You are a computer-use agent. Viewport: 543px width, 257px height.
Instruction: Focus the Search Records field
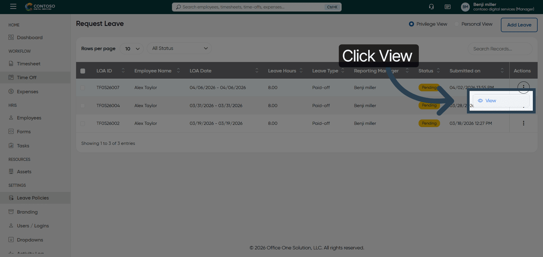499,49
